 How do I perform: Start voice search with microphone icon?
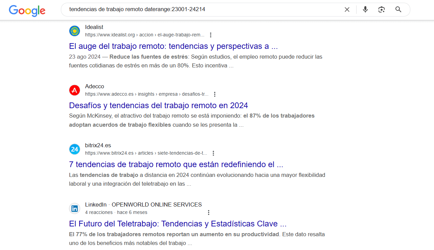(x=365, y=9)
